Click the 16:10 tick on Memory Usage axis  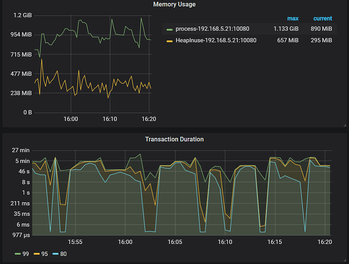click(x=110, y=119)
